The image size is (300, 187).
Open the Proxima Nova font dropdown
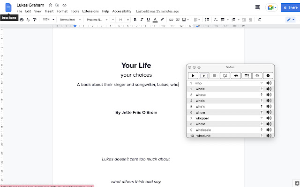click(x=96, y=20)
